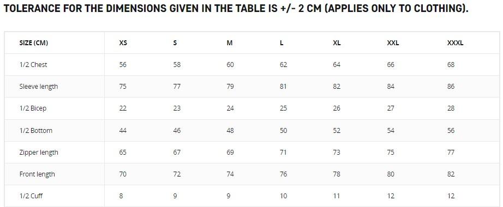Click the Zipper length row label
This screenshot has height=207, width=503.
point(39,152)
